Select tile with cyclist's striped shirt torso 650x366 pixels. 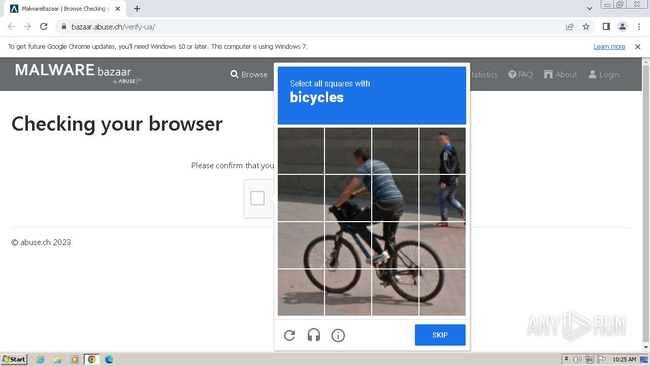click(x=395, y=198)
